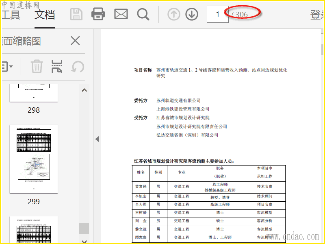Screen dimensions: 325x244
Task: Collapse the left navigation pane arrow
Action: [97, 139]
